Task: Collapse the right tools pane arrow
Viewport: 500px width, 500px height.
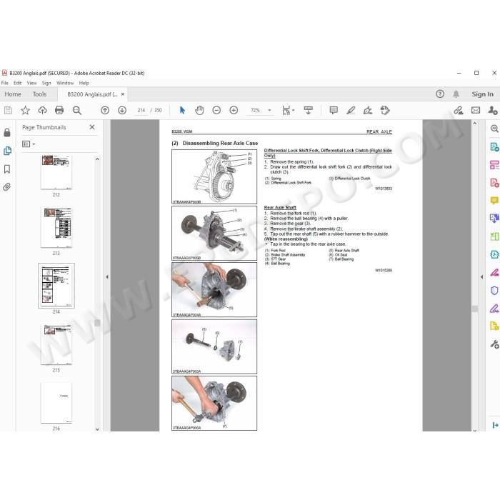Action: pyautogui.click(x=482, y=277)
